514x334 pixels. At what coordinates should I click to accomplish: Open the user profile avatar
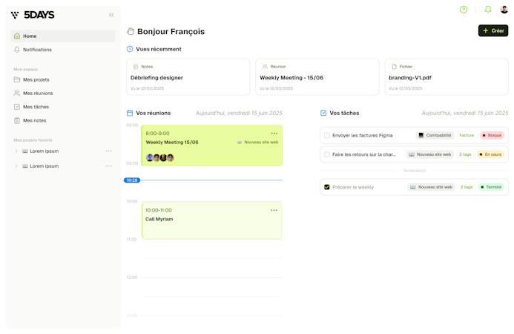coord(504,10)
